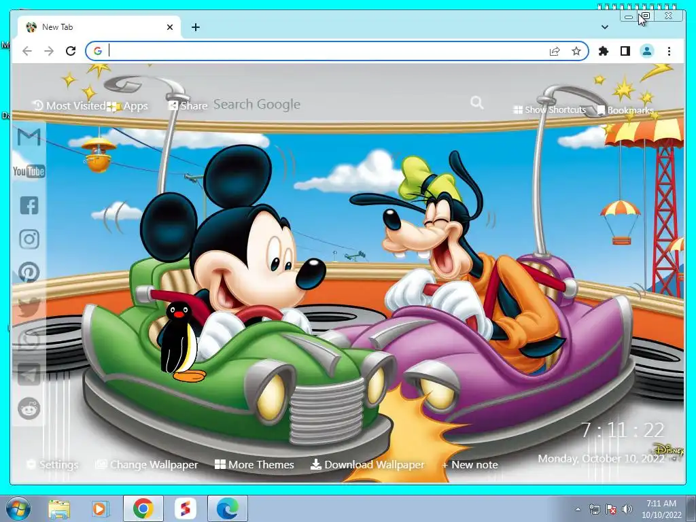696x522 pixels.
Task: Open the Chrome three-dot menu
Action: tap(669, 51)
